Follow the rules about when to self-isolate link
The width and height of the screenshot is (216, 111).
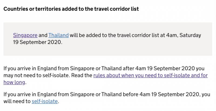[x=150, y=75]
